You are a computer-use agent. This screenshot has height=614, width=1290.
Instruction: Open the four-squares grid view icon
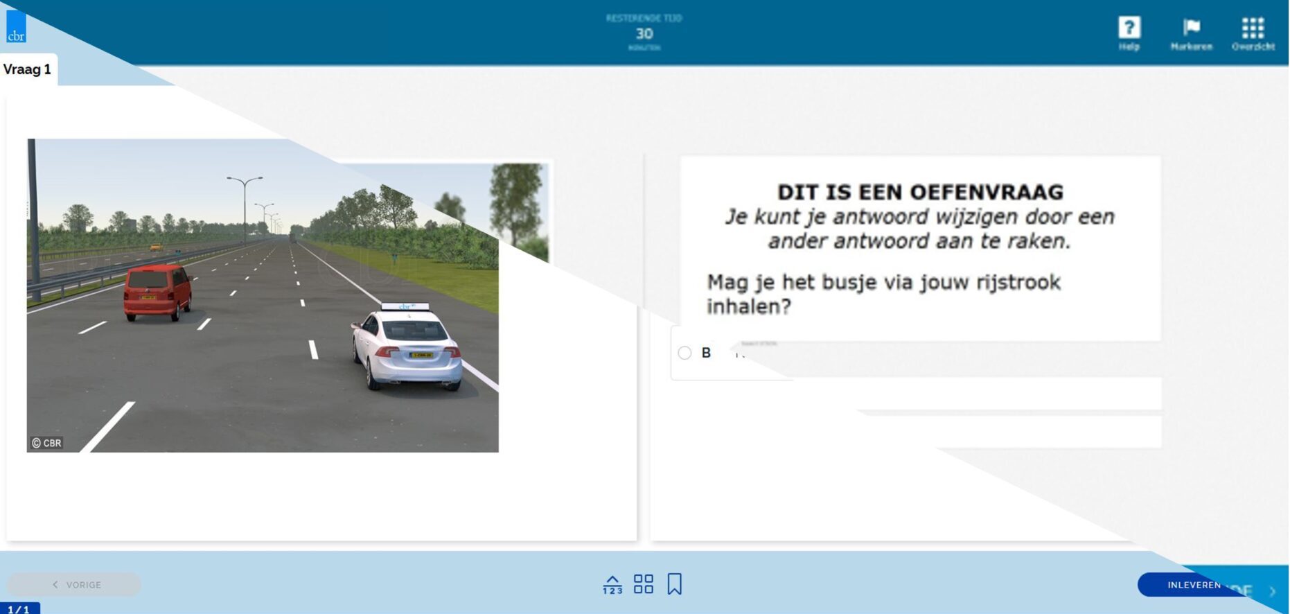(x=644, y=584)
